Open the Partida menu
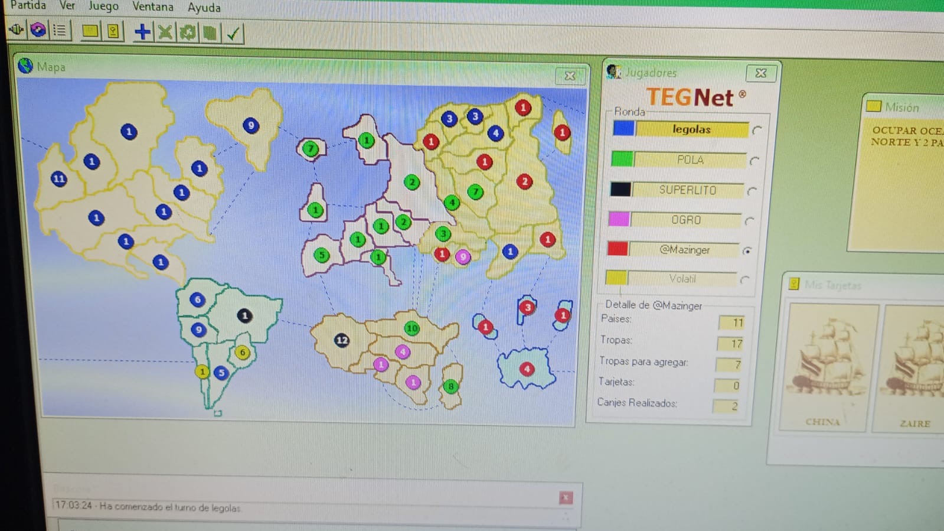Viewport: 944px width, 531px height. 28,5
